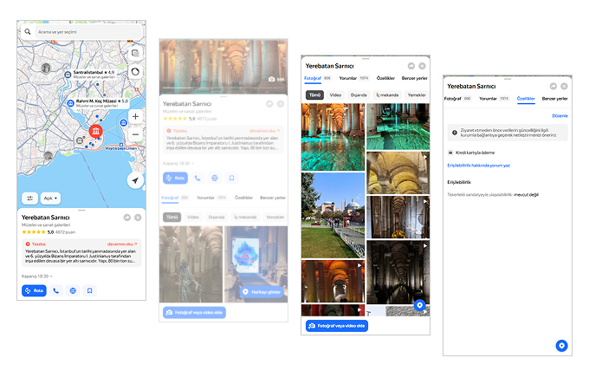Select the Yorumlar tab on the faded screen

click(211, 198)
